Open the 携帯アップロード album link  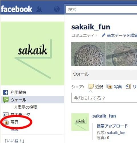(112, 126)
